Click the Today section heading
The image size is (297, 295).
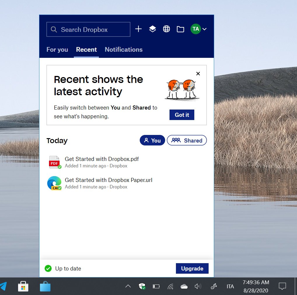point(57,141)
